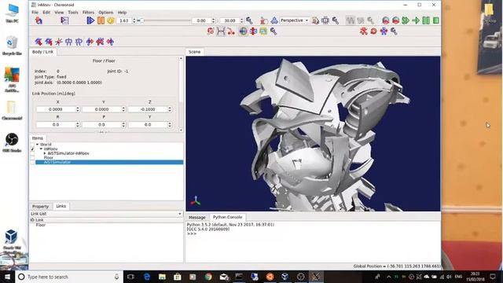
Task: Open the Perspective camera dropdown
Action: (295, 20)
